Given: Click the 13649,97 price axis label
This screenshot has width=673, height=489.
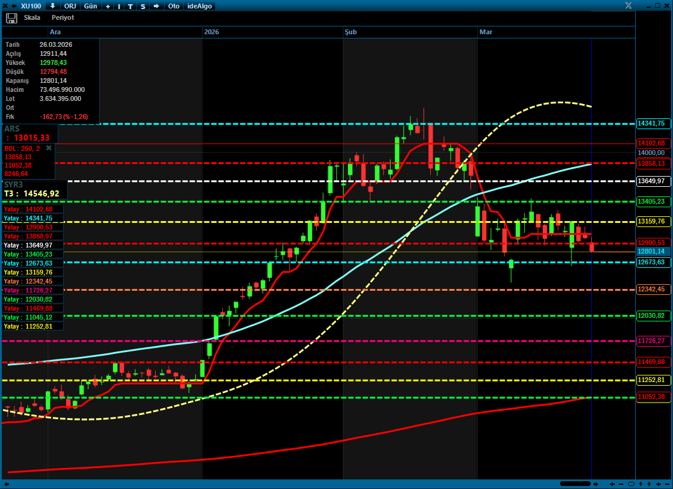Looking at the screenshot, I should pyautogui.click(x=653, y=181).
